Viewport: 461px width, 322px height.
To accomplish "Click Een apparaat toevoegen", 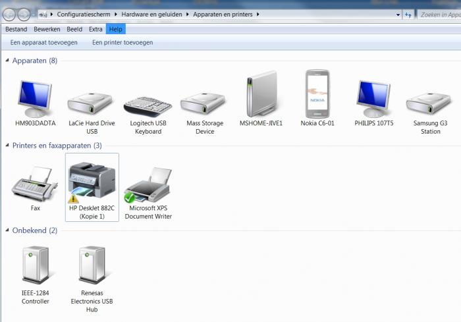I will (x=44, y=42).
